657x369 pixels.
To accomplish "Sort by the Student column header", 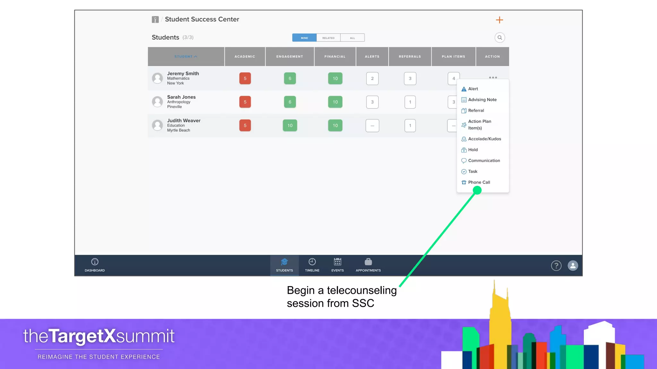I will click(x=186, y=57).
